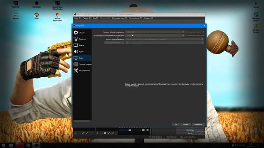Open the Output (Вывод) settings section
This screenshot has height=148, width=264.
pos(82,45)
